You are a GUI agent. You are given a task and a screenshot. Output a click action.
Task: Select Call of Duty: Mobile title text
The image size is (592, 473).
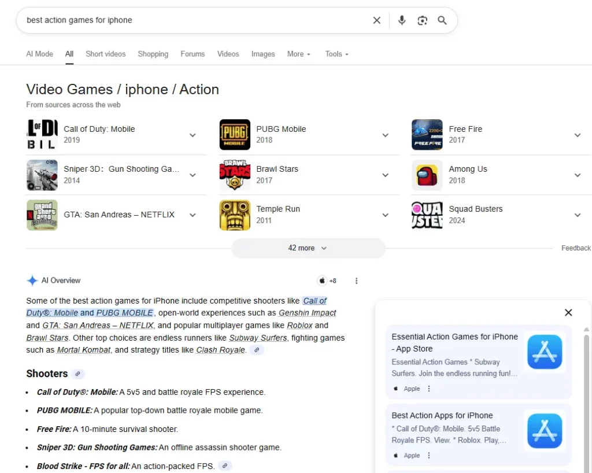point(99,129)
